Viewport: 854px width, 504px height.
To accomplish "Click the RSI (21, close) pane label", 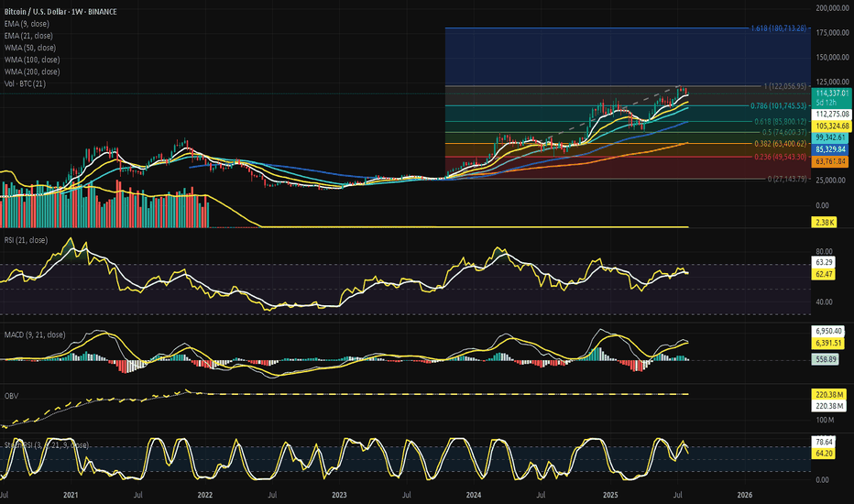I will click(x=26, y=240).
